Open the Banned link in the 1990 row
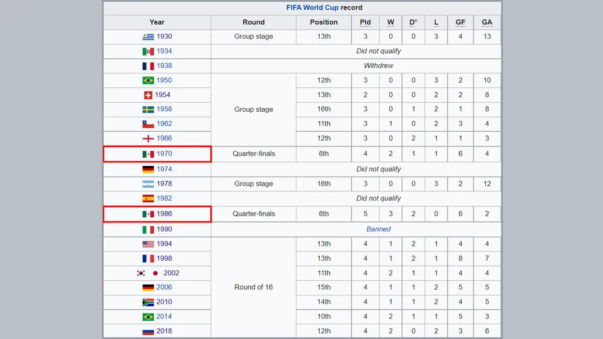 (379, 230)
